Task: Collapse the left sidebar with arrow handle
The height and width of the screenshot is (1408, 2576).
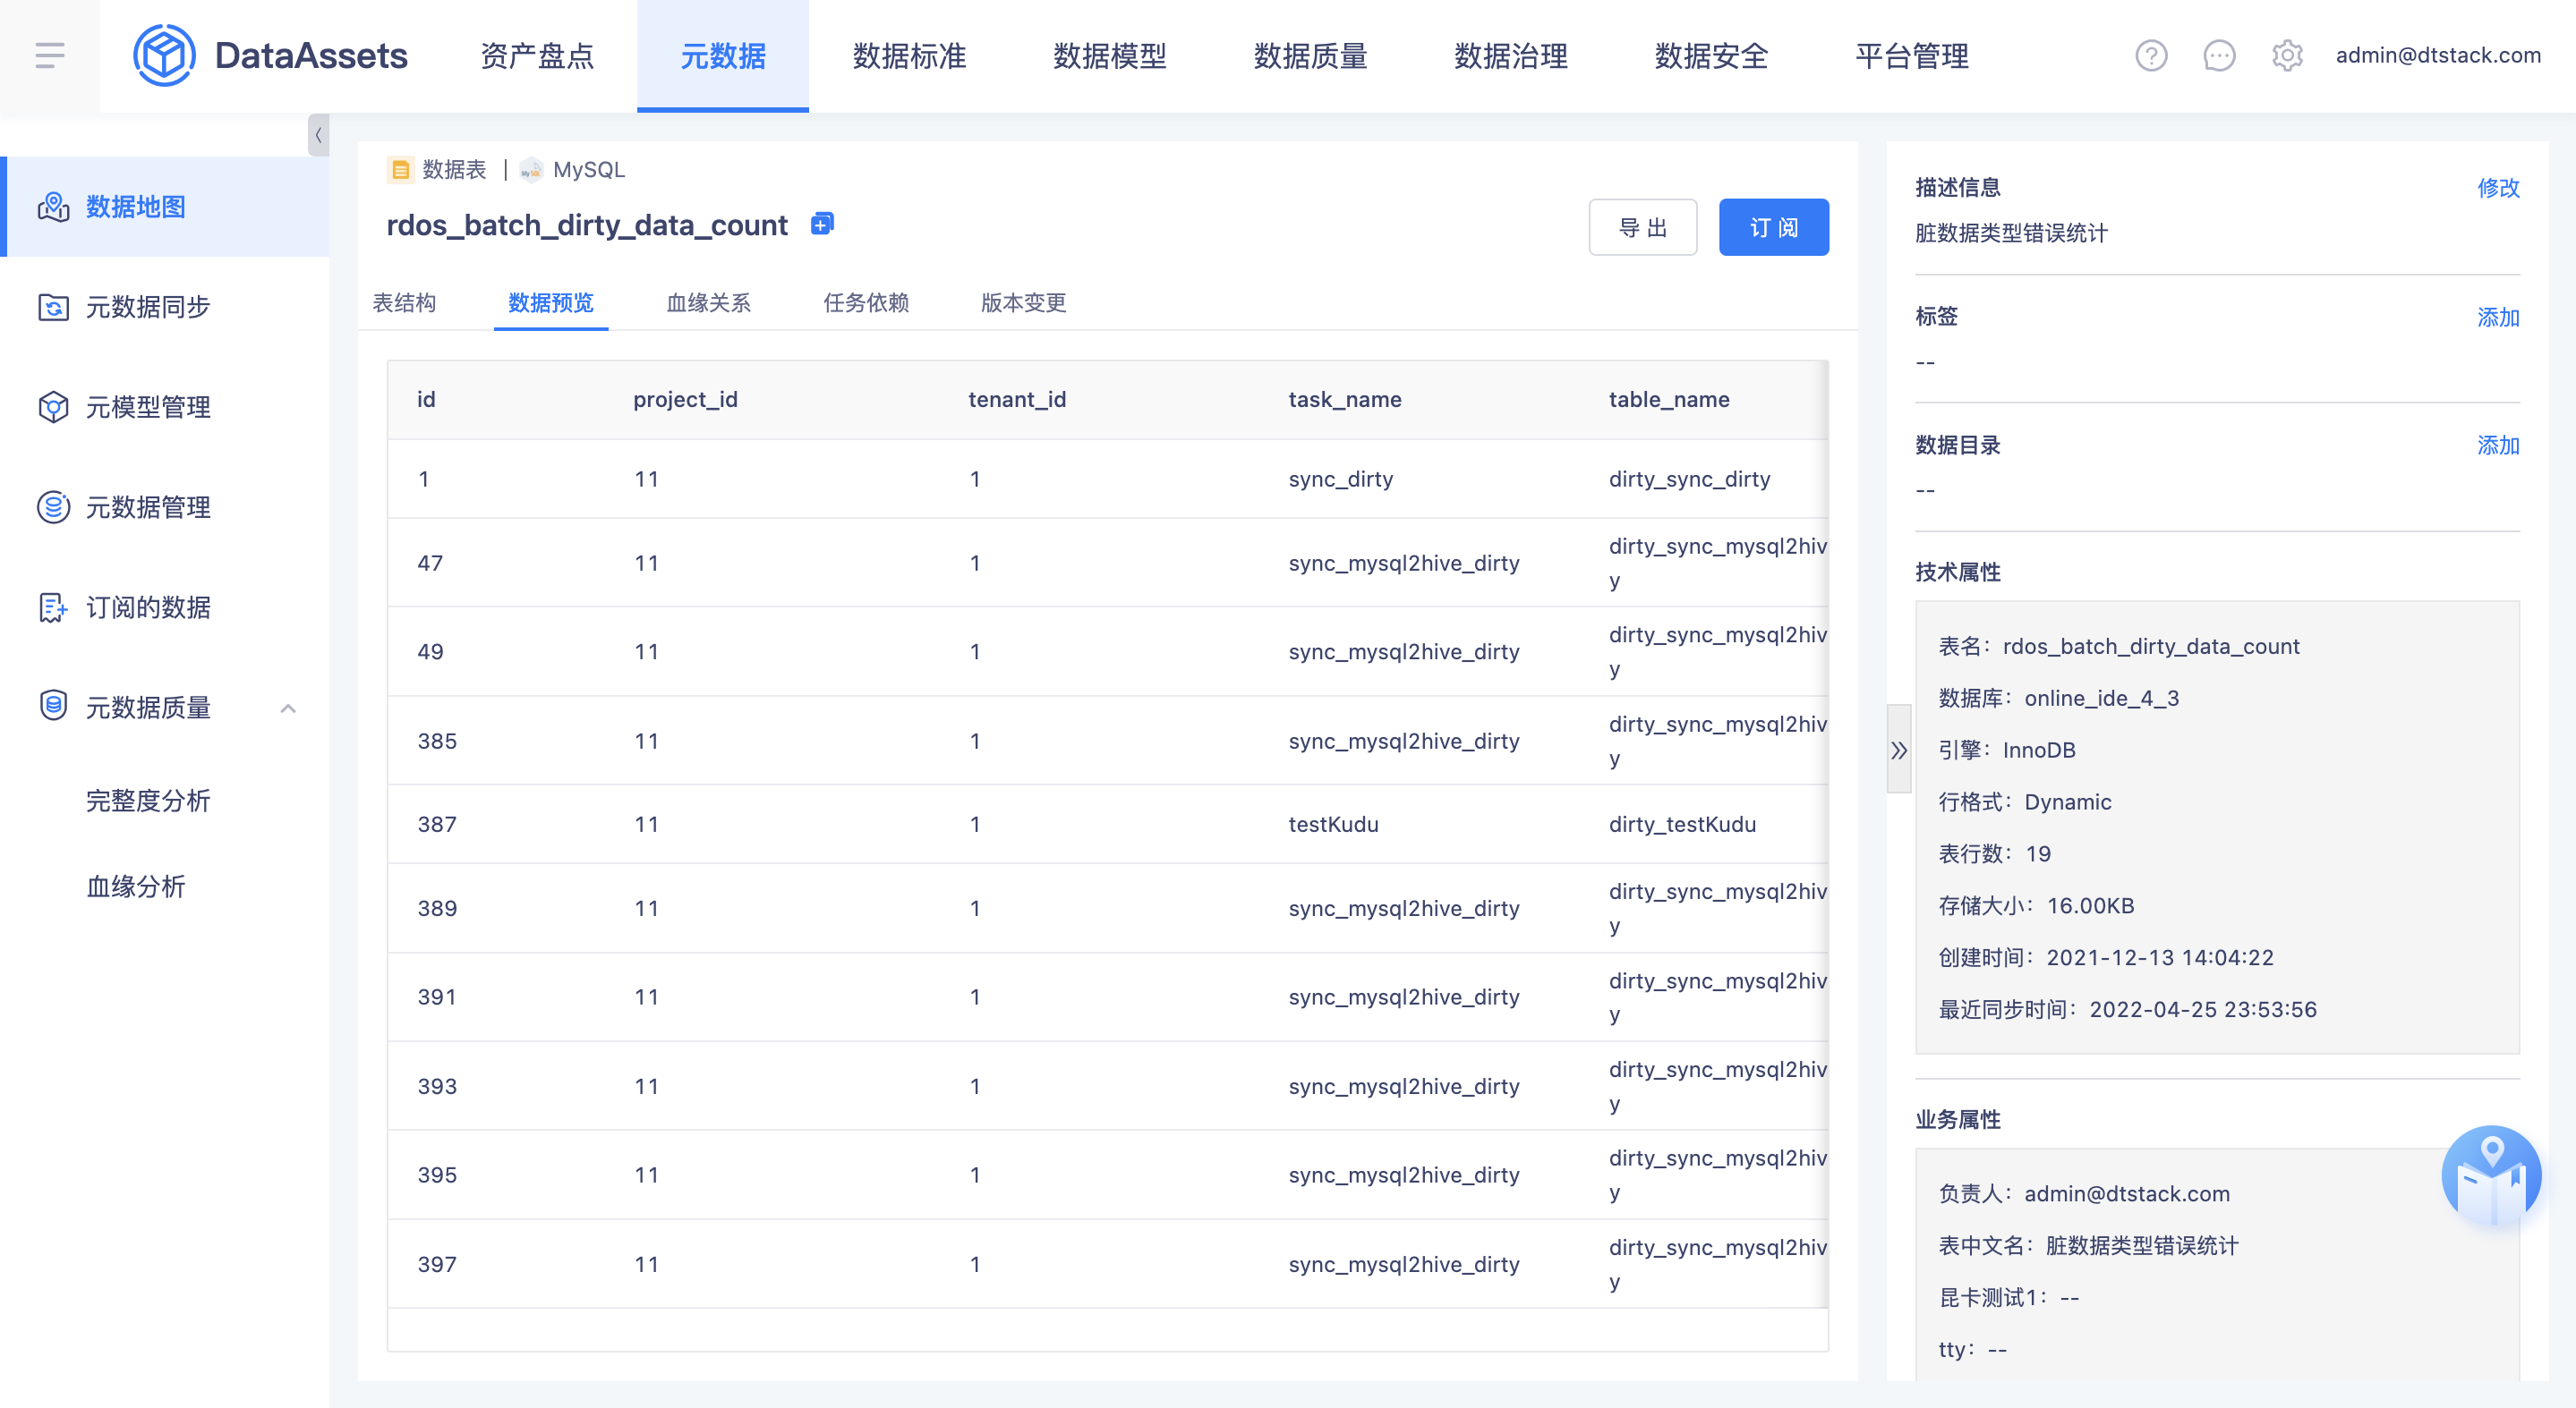Action: click(x=318, y=135)
